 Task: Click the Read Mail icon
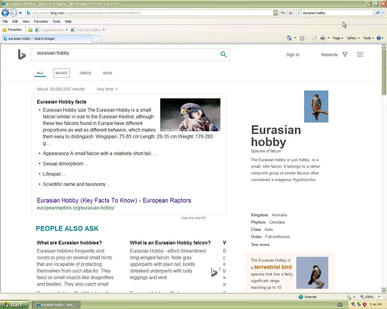click(314, 38)
